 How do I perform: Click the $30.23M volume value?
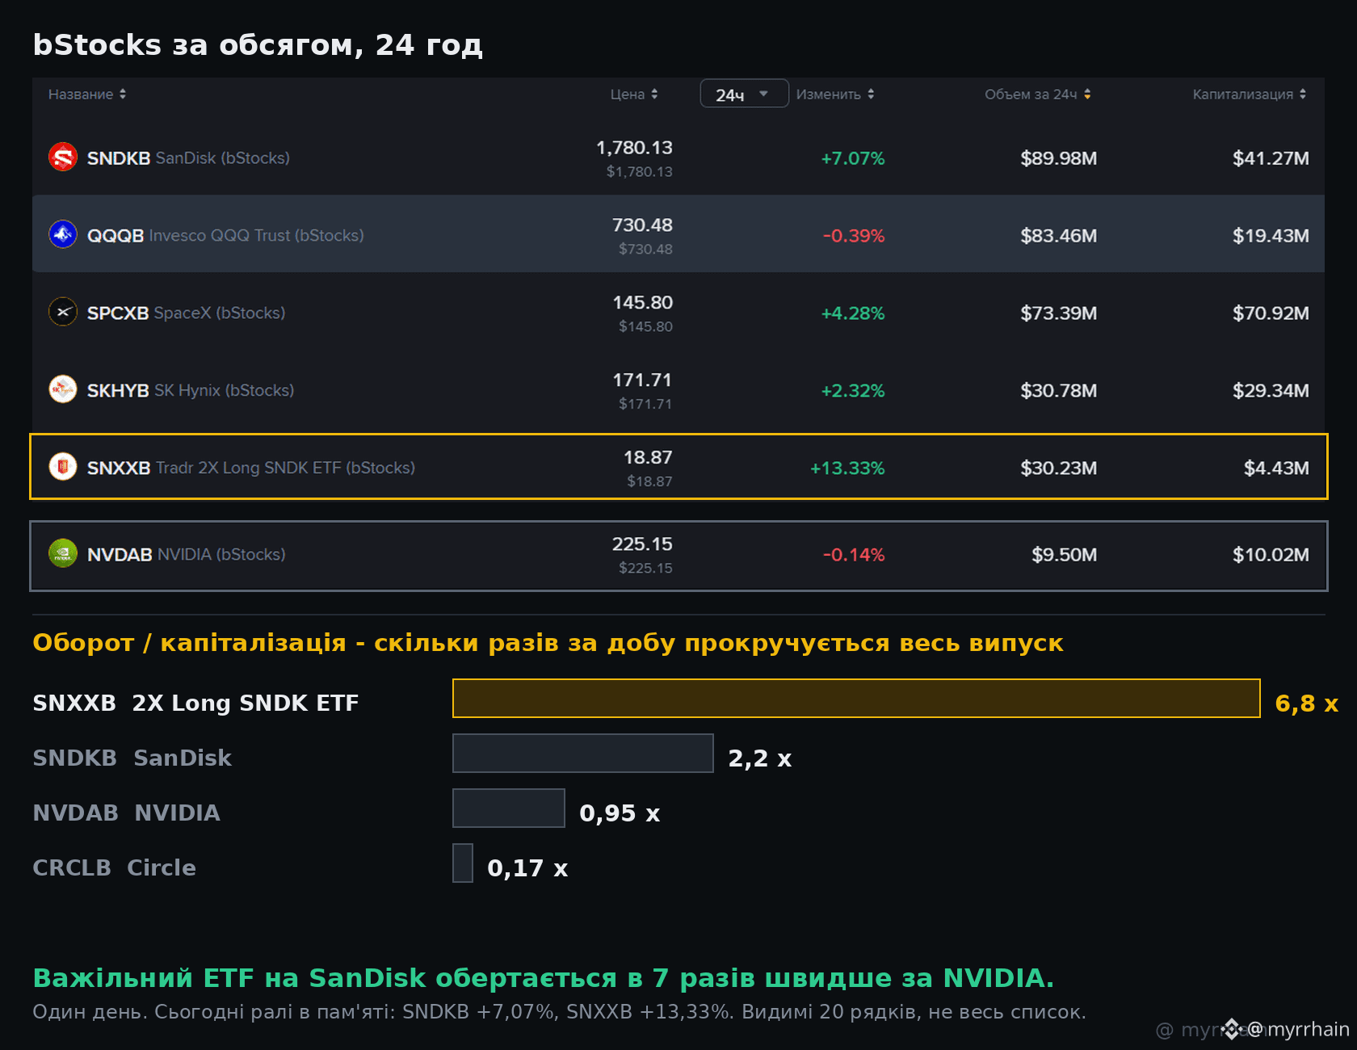click(x=1058, y=468)
